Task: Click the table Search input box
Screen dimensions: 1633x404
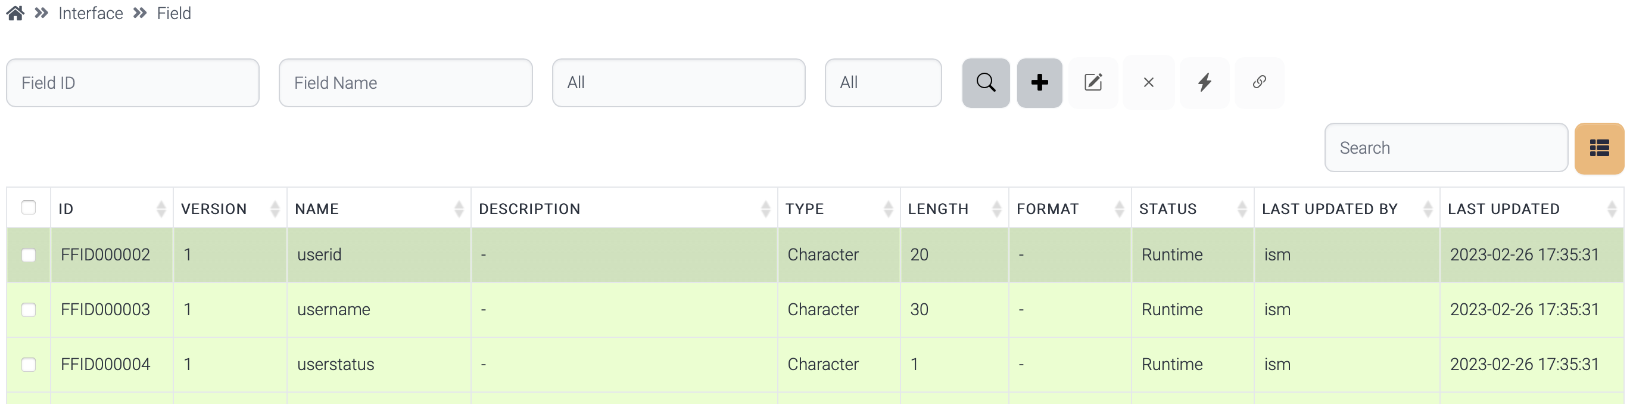Action: [1445, 148]
